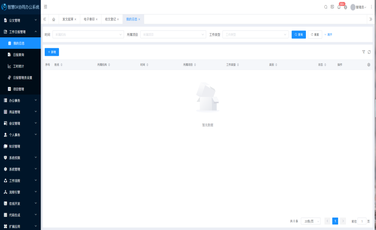Open notifications via the bell icon
376x230 pixels.
click(339, 7)
